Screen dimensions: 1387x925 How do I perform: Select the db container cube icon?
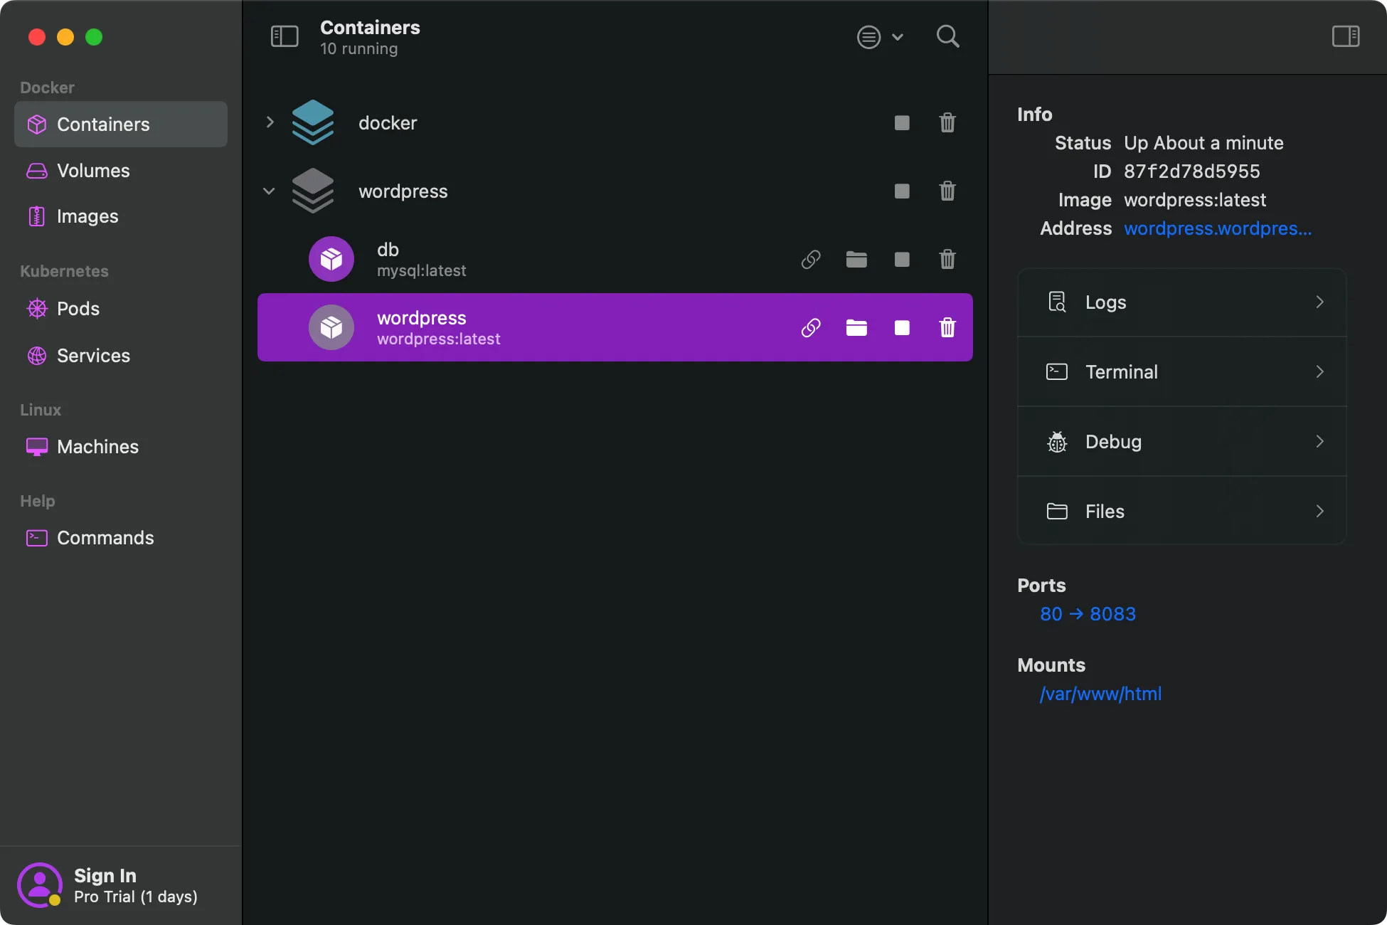331,259
